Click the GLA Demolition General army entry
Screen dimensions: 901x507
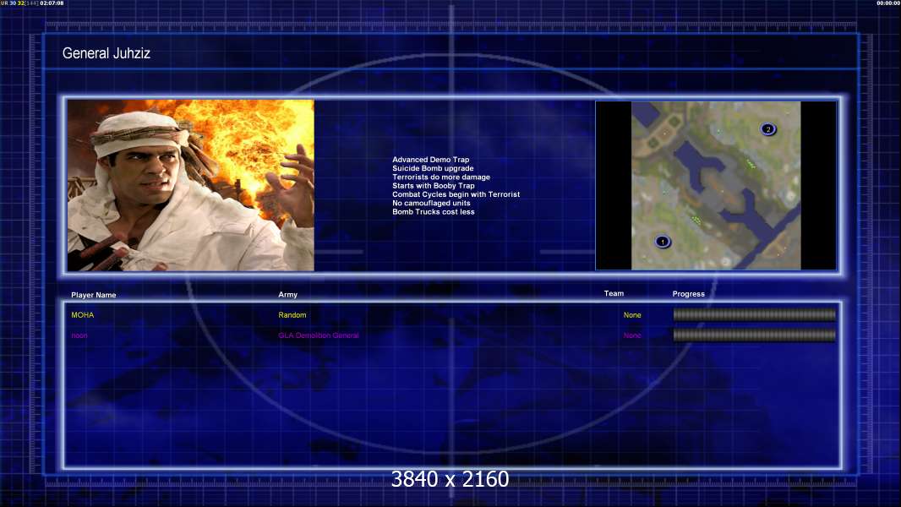pyautogui.click(x=319, y=335)
